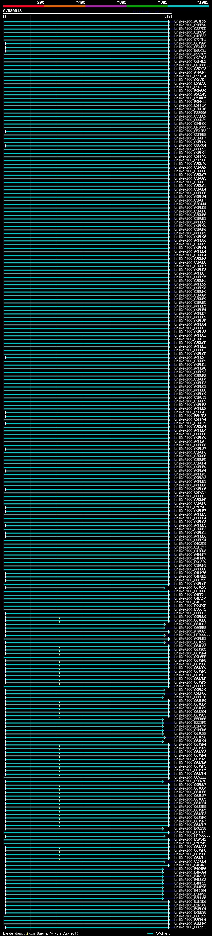The height and width of the screenshot is (936, 212).
Task: Click the green ~80% identity legend segment
Action: [x=147, y=6]
